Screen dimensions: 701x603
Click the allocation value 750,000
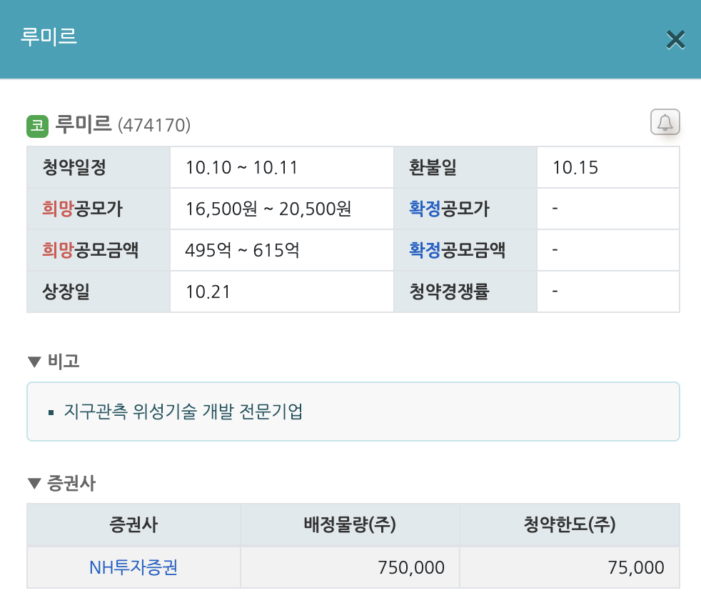pyautogui.click(x=411, y=568)
